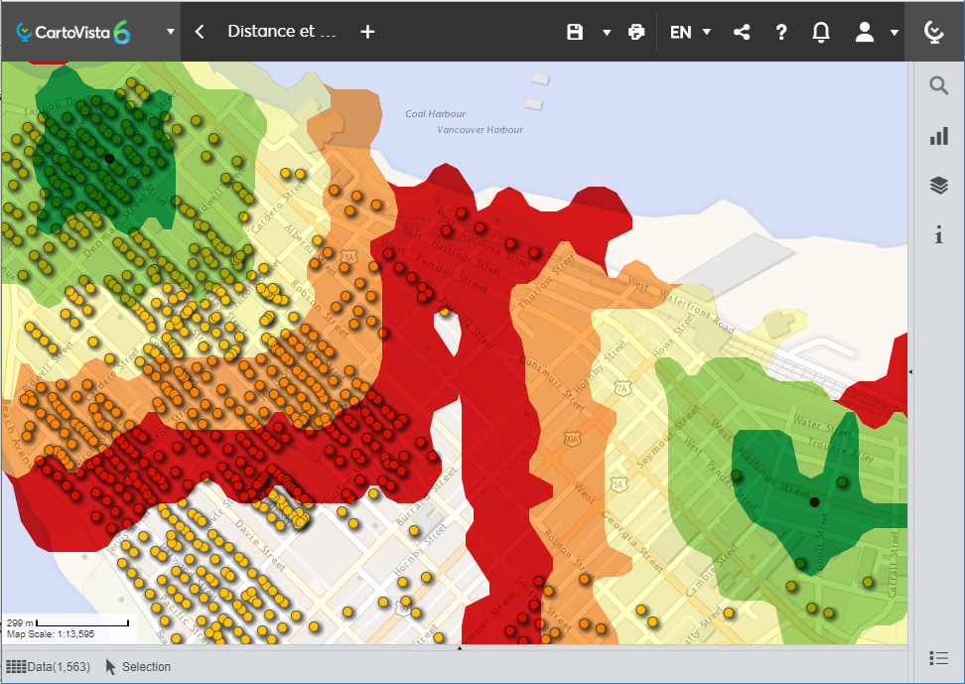965x684 pixels.
Task: Select the "Distance et ..." map tab
Action: [282, 32]
